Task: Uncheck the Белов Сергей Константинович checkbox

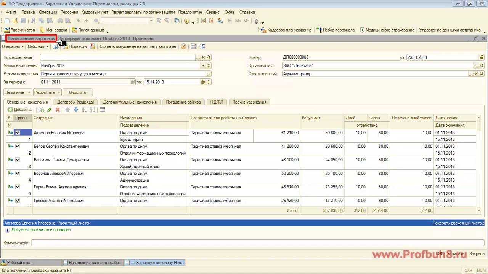Action: point(18,146)
